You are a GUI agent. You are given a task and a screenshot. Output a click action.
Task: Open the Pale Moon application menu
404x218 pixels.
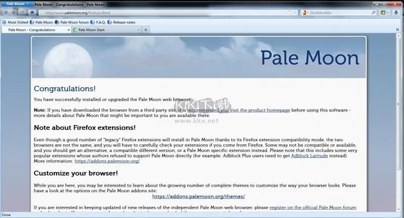(x=17, y=4)
